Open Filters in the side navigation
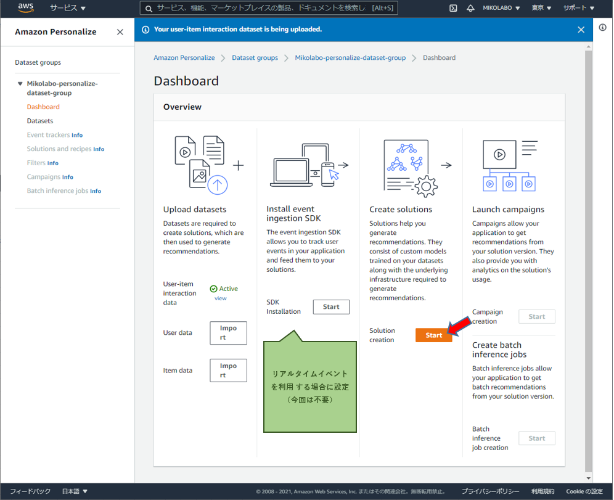614x500 pixels. tap(36, 163)
